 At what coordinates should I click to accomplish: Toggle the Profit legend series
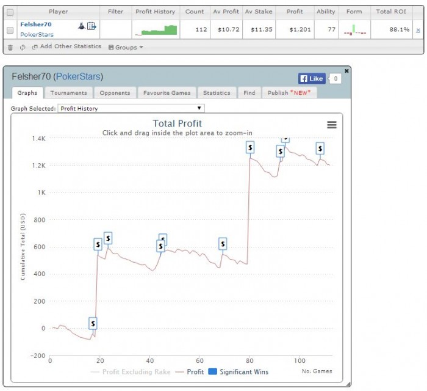[x=190, y=371]
